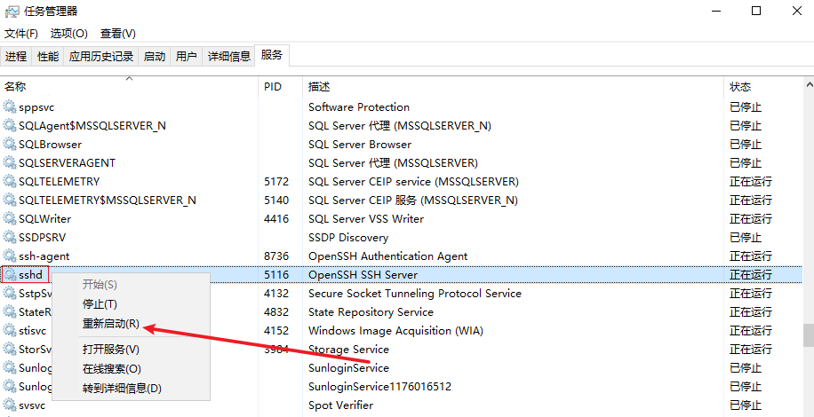
Task: Click the gear icon beside SQLWriter
Action: [x=11, y=219]
